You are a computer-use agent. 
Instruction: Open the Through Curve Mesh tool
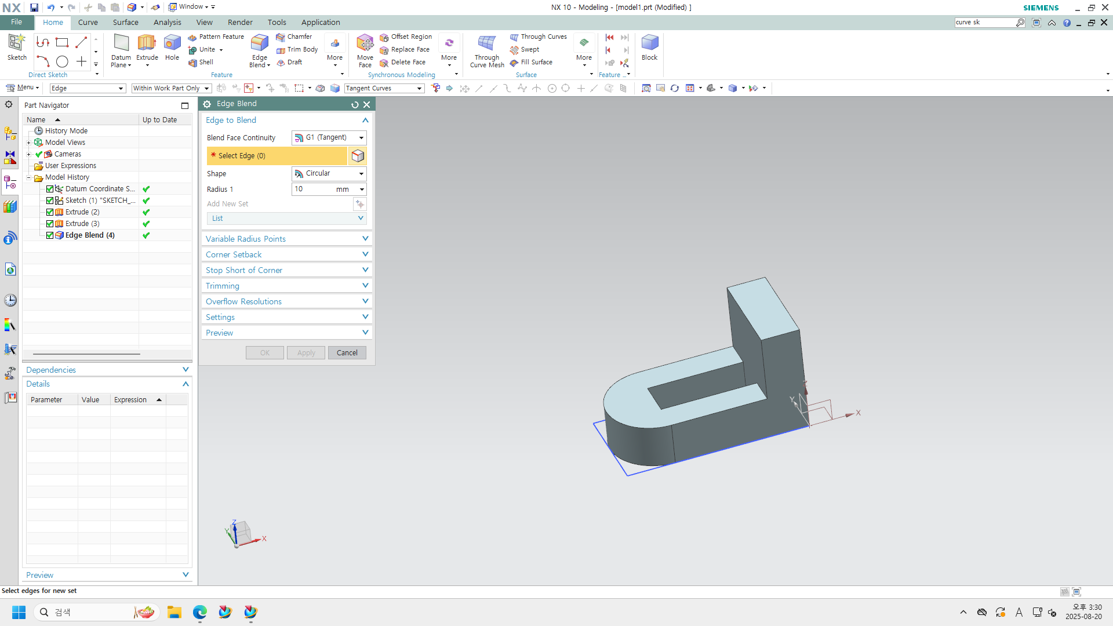486,43
